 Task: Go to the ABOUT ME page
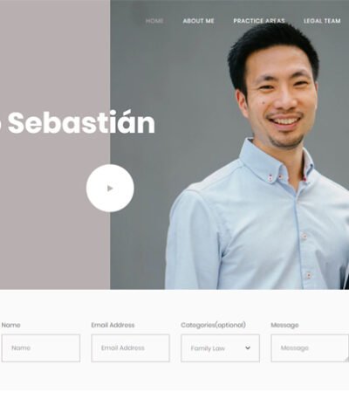click(x=198, y=21)
